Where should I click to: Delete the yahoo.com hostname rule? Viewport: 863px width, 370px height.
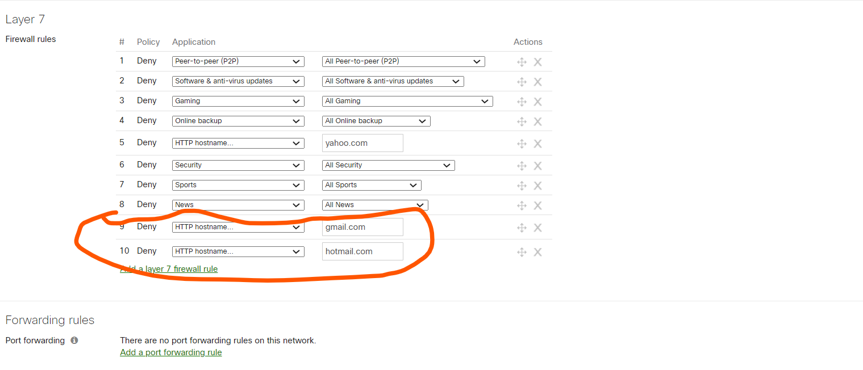[537, 143]
